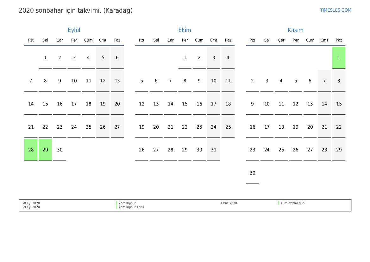Screen dimensions: 370x262
Task: Click 31 in the Ekim calendar
Action: (x=214, y=150)
